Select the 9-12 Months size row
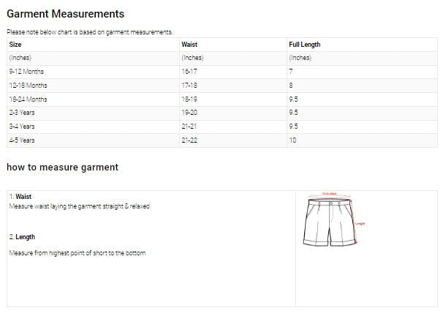The height and width of the screenshot is (316, 443). point(26,72)
